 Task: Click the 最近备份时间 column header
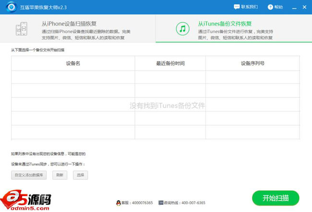click(x=170, y=63)
